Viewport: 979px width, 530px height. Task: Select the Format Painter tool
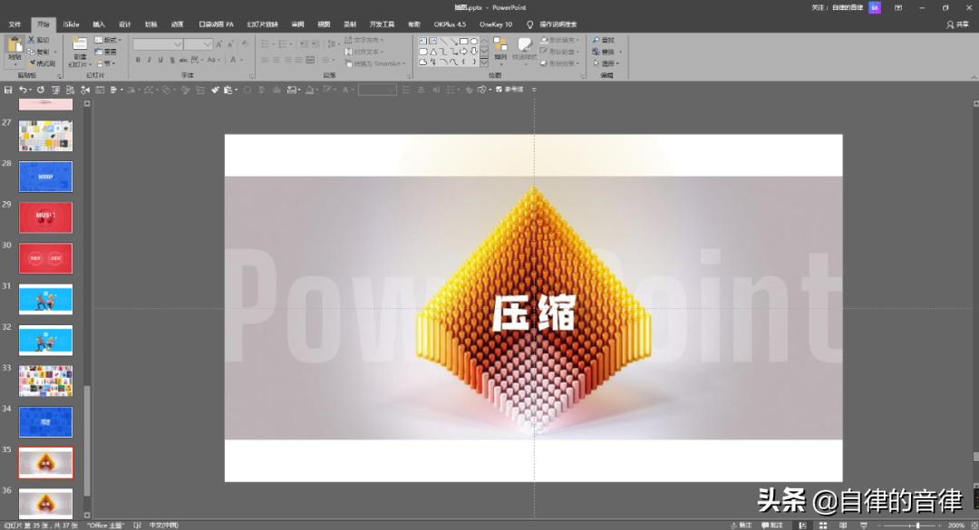[x=42, y=63]
